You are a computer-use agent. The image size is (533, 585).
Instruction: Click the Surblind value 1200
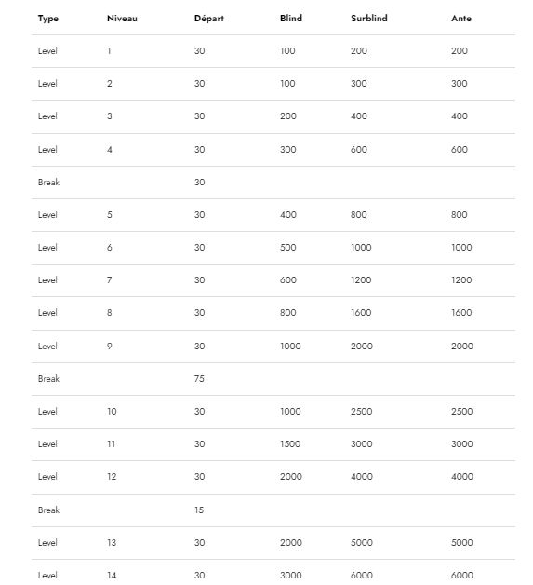[x=361, y=280]
